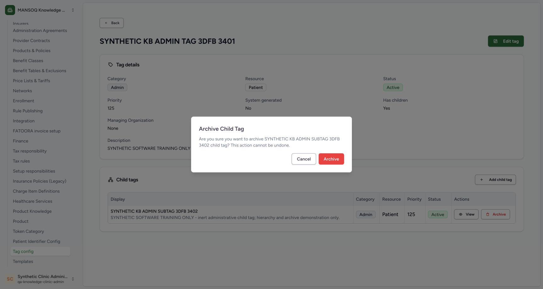Viewport: 543px width, 289px height.
Task: Expand the Synthetic Clinic Admin account menu chevron
Action: coord(73,279)
